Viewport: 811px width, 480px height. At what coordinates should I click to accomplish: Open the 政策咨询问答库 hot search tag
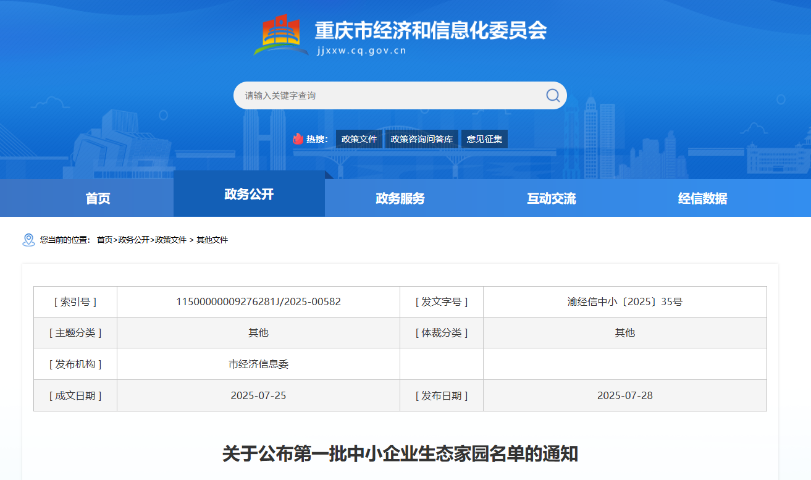(x=422, y=139)
